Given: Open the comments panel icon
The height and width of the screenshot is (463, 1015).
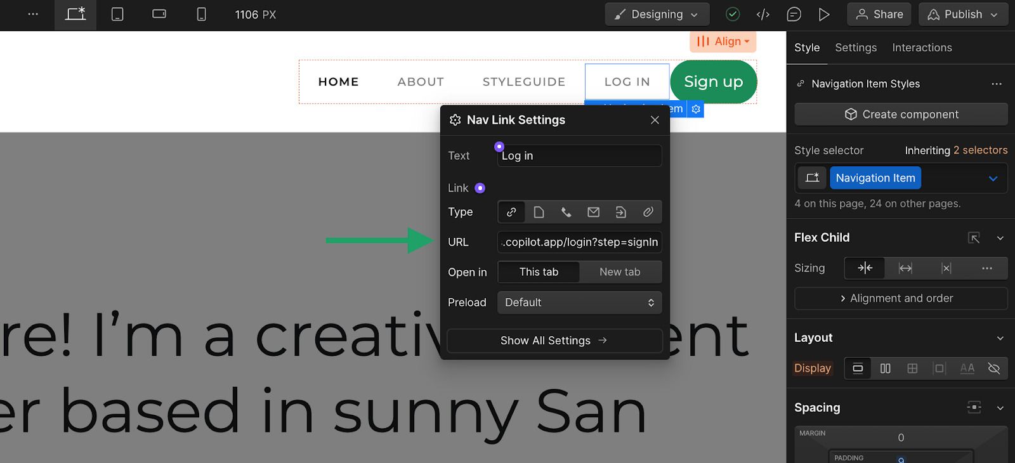Looking at the screenshot, I should tap(793, 15).
